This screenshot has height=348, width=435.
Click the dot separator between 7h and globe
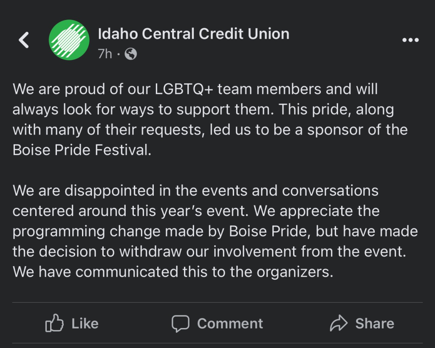119,54
